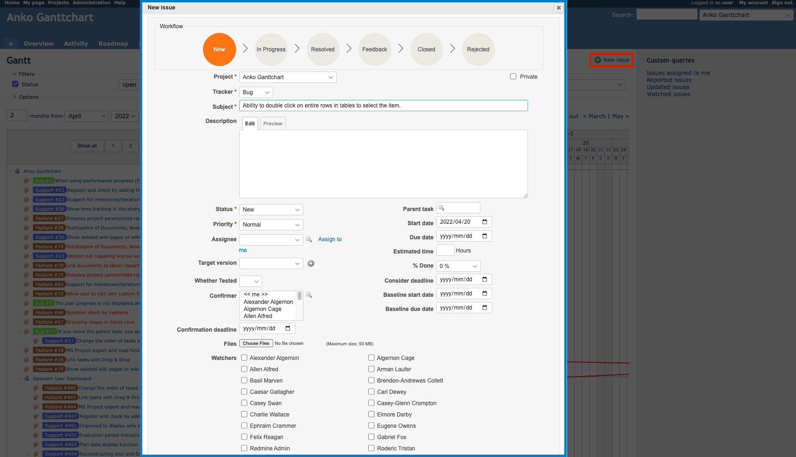The image size is (796, 457).
Task: Add Carl Dewey as a watcher
Action: coord(372,392)
